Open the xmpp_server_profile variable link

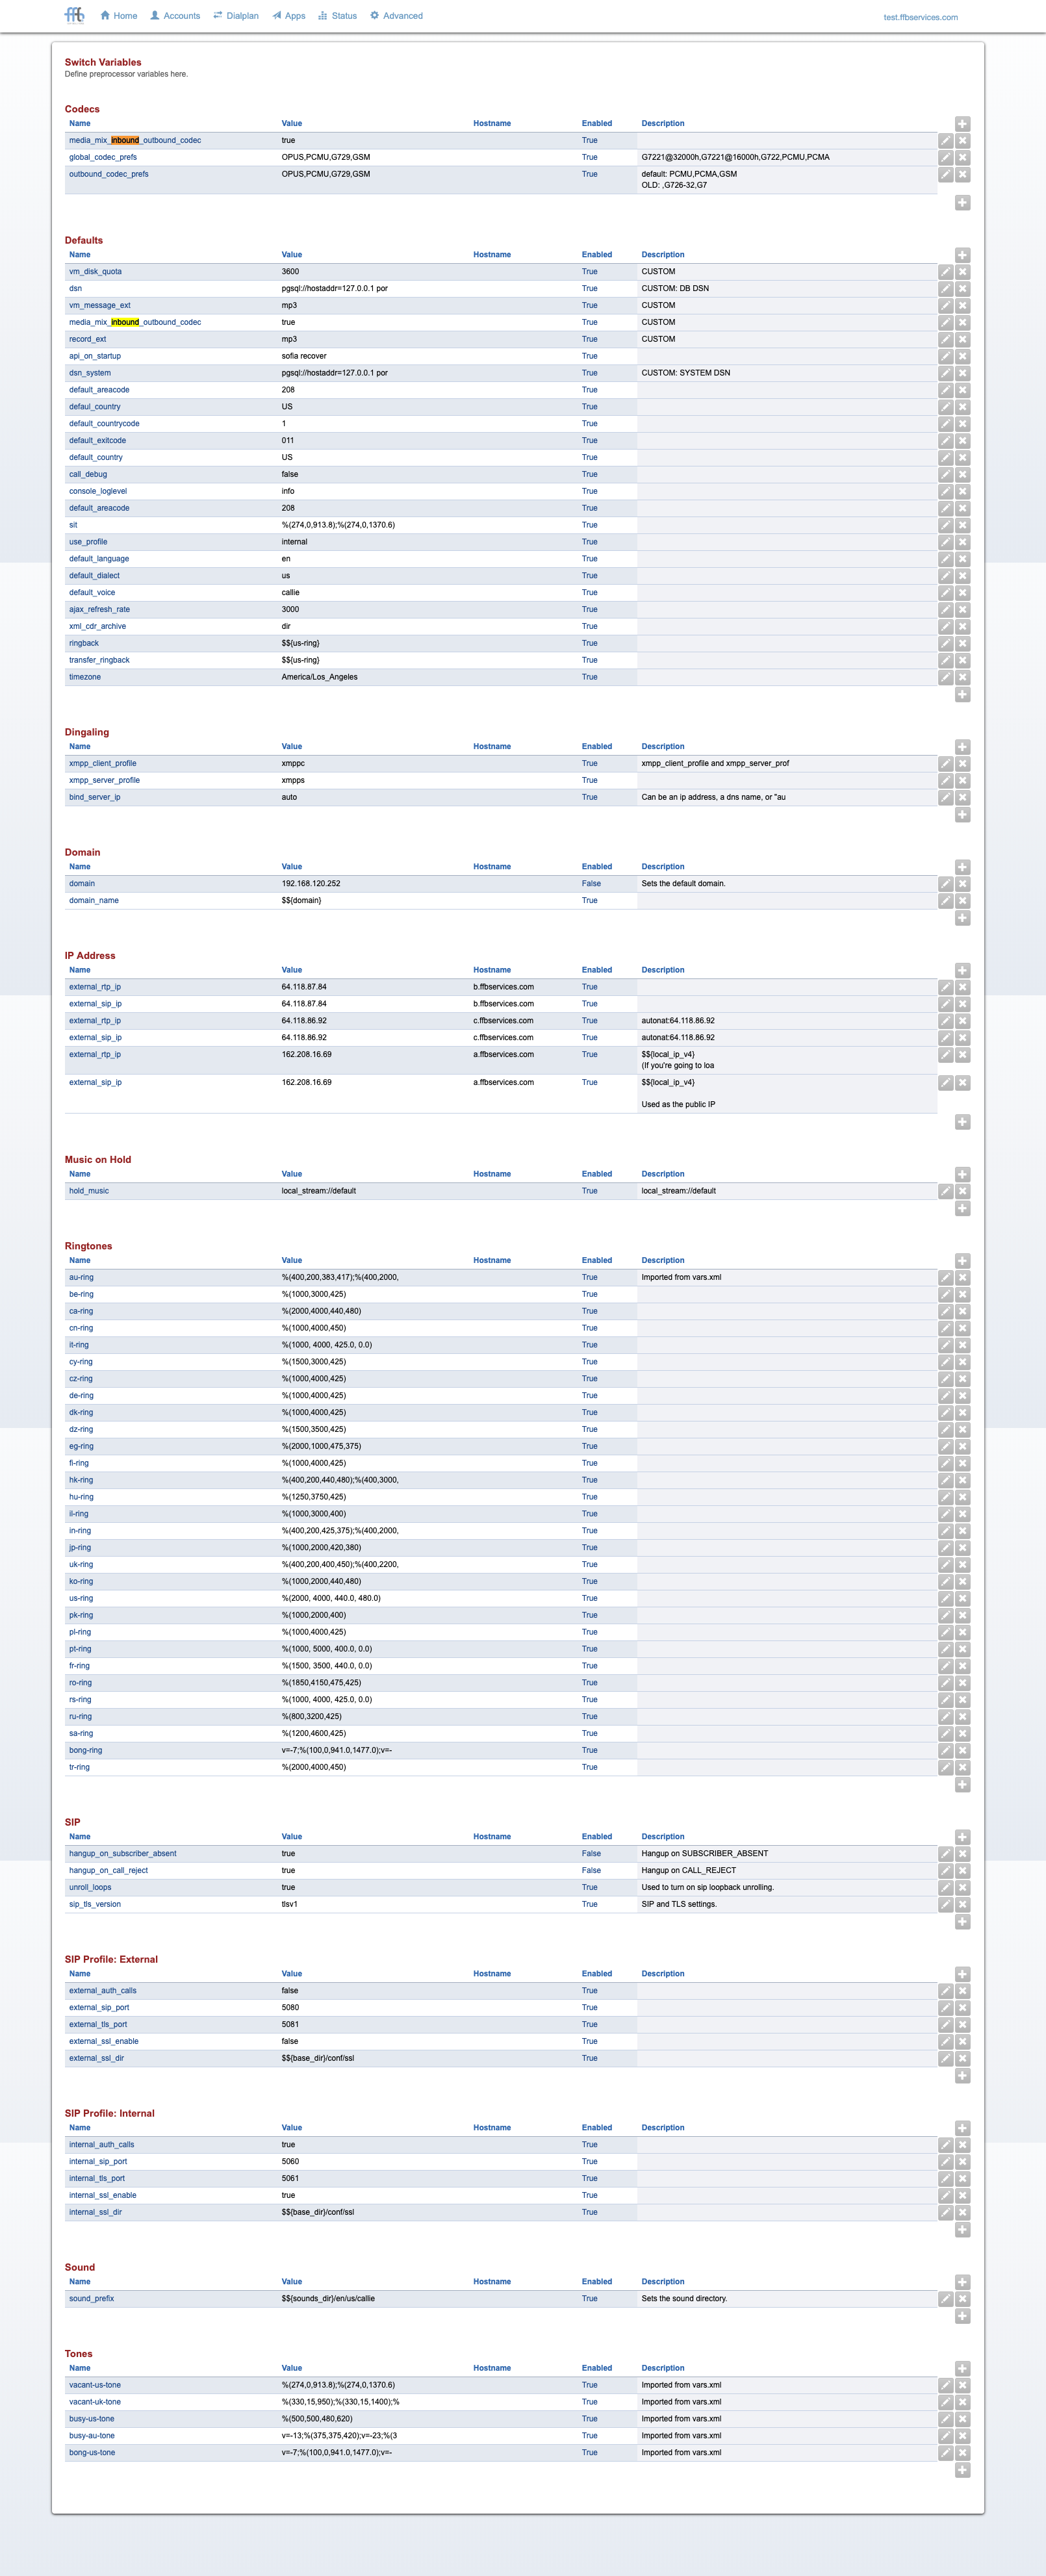(x=104, y=780)
